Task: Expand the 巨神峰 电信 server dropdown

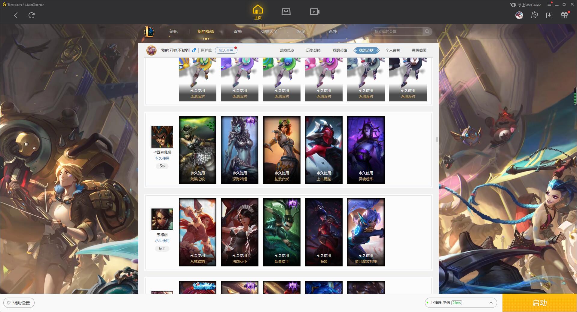Action: pyautogui.click(x=460, y=303)
